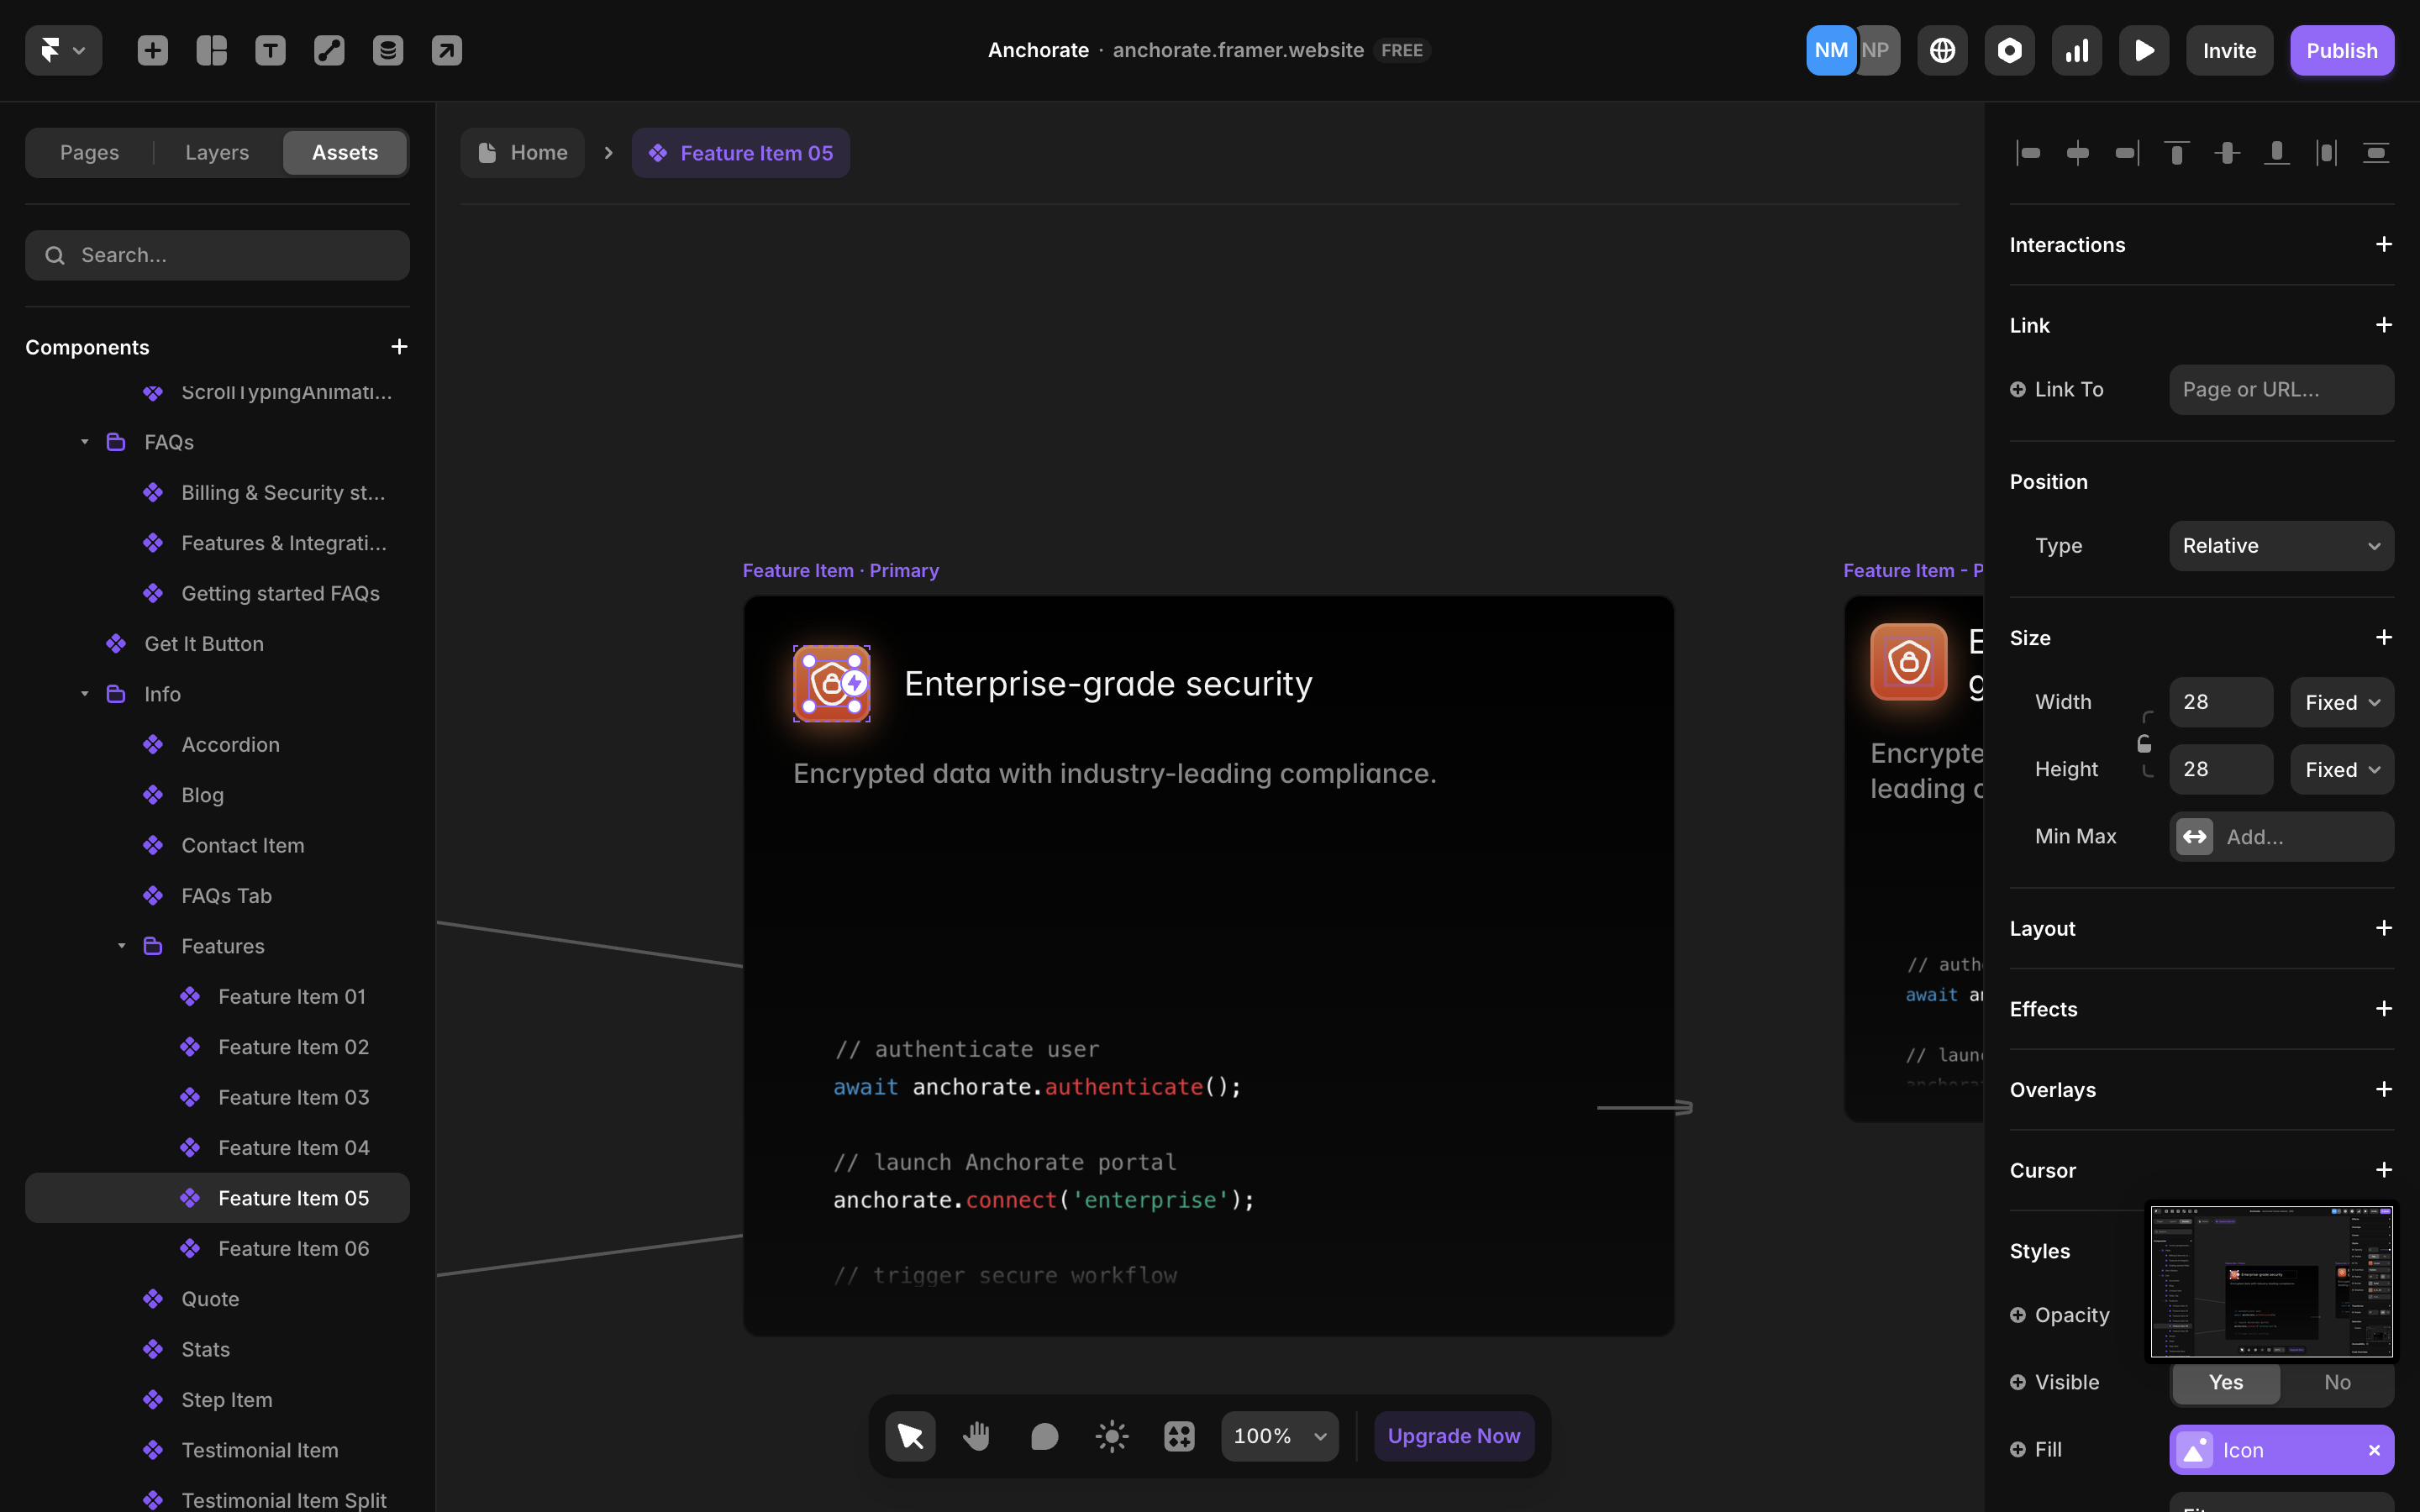This screenshot has width=2420, height=1512.
Task: Switch to the Pages tab
Action: click(x=89, y=153)
